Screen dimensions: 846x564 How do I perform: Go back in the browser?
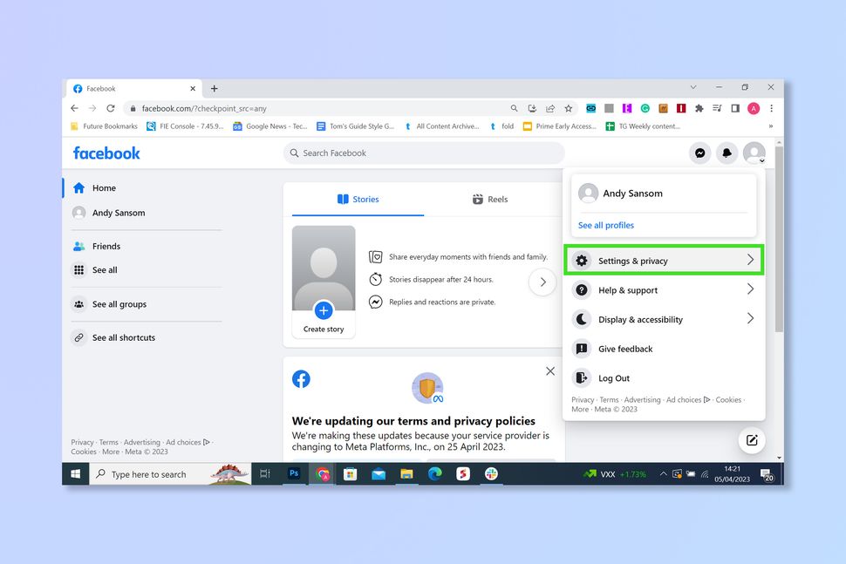click(x=74, y=108)
